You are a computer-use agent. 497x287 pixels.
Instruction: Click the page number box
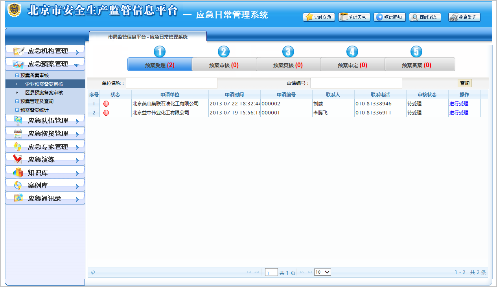tap(271, 272)
